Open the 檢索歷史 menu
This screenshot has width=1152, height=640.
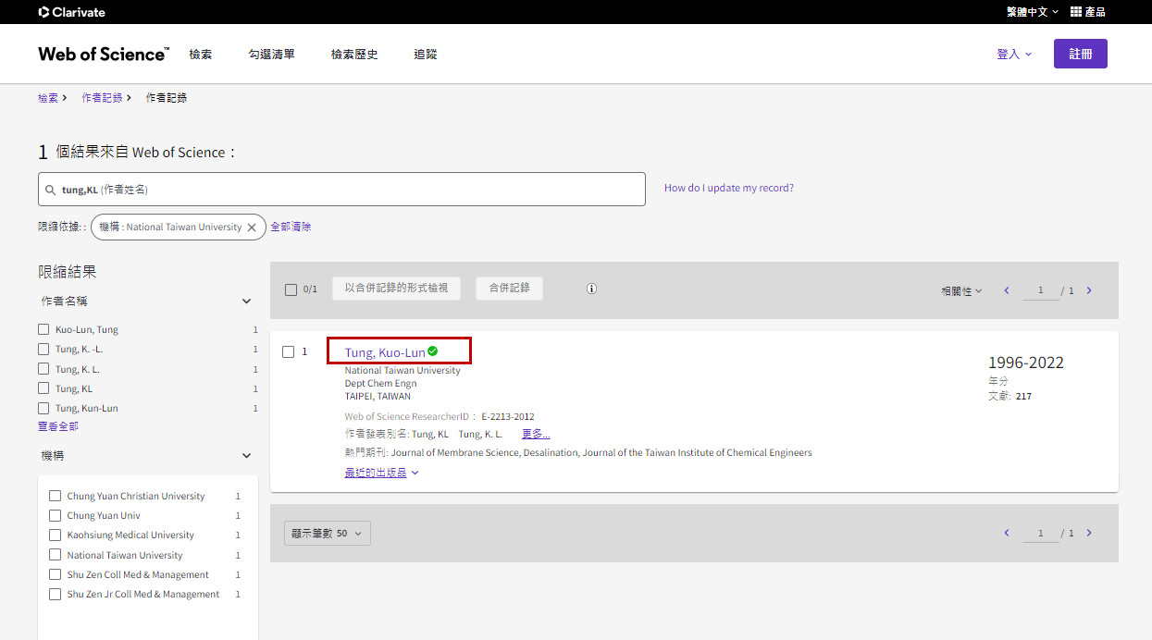(x=354, y=55)
